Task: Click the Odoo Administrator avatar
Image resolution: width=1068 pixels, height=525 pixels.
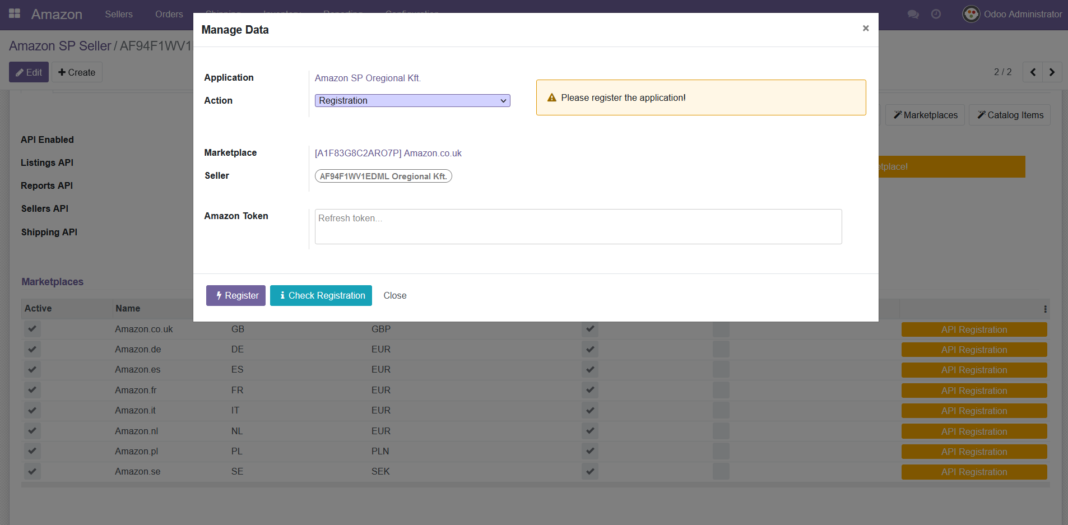Action: pyautogui.click(x=971, y=14)
